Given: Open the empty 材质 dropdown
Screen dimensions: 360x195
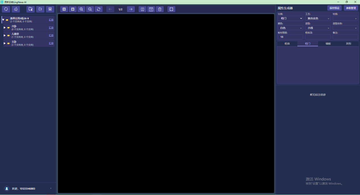Looking at the screenshot, I should click(x=345, y=18).
